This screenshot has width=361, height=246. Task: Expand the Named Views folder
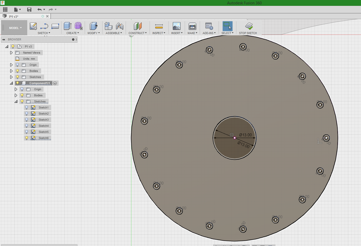coord(11,53)
